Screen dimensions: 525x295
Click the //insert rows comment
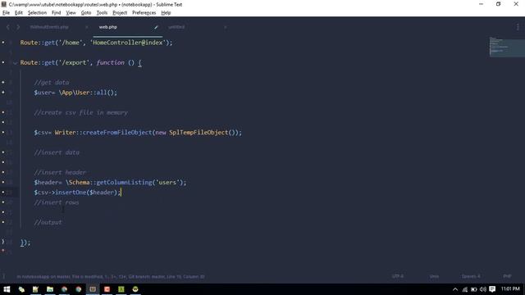click(57, 202)
